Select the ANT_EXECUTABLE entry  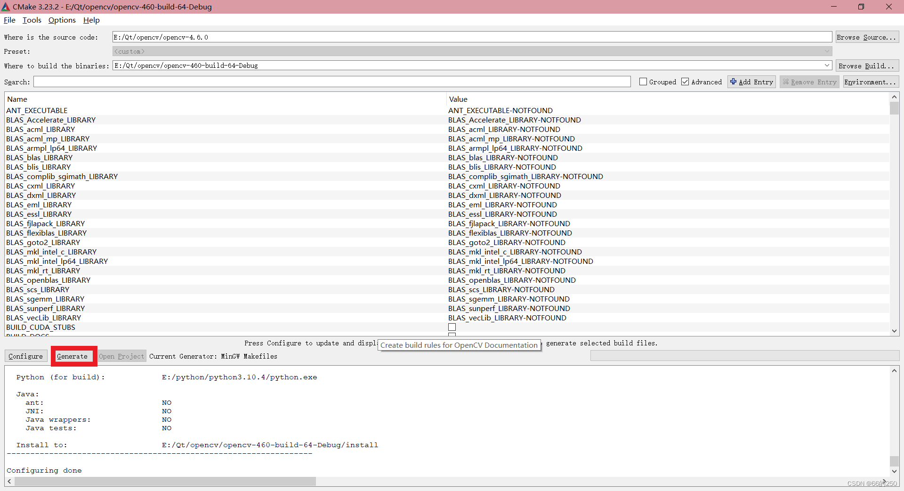[x=37, y=110]
